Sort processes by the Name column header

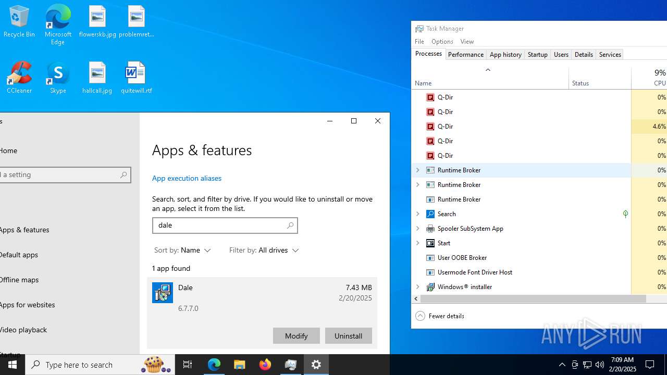click(490, 77)
